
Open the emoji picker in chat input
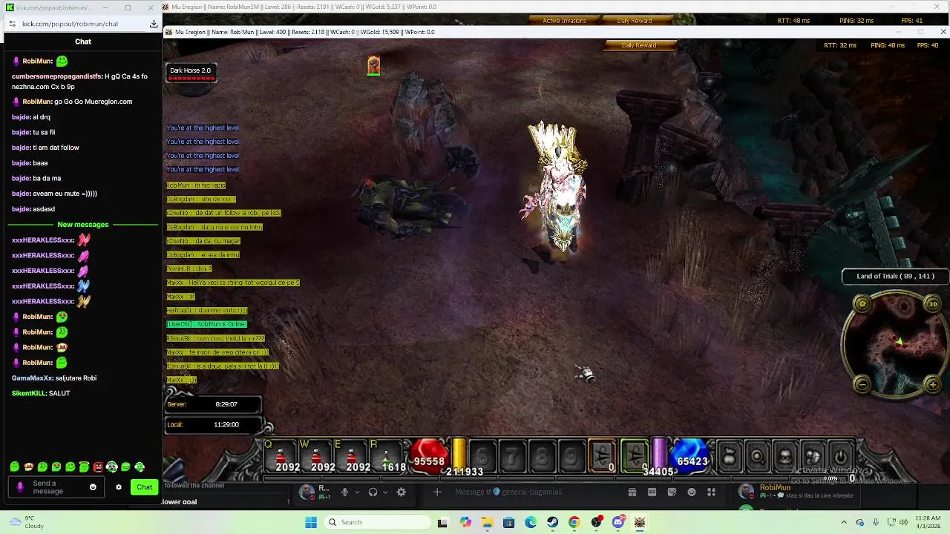tap(93, 487)
